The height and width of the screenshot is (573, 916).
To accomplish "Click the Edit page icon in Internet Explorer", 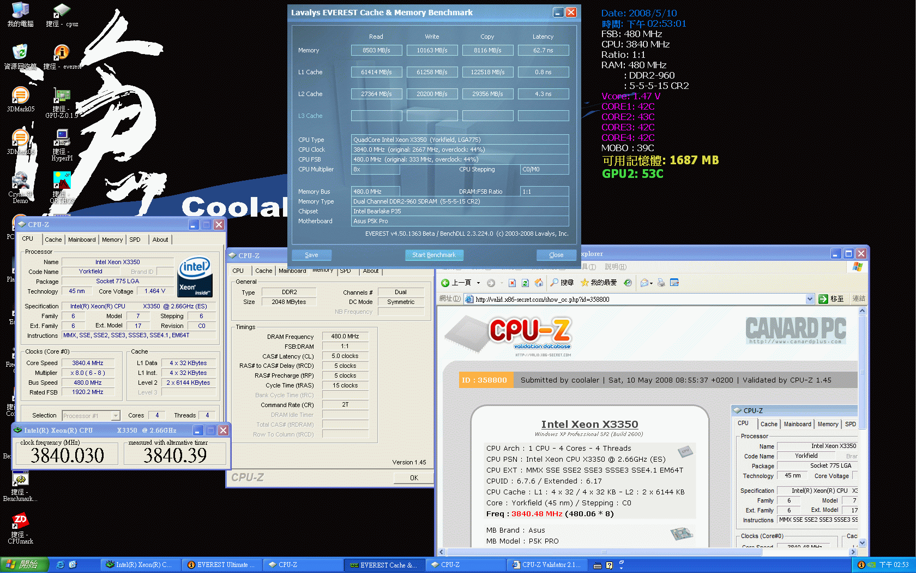I will pyautogui.click(x=674, y=283).
